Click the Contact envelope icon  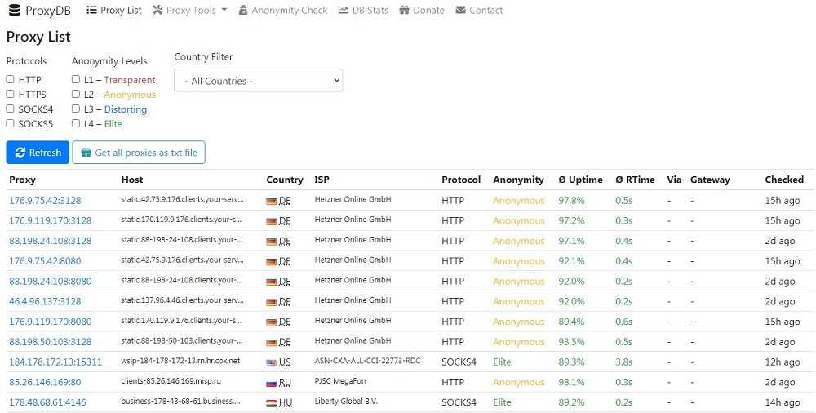point(461,11)
